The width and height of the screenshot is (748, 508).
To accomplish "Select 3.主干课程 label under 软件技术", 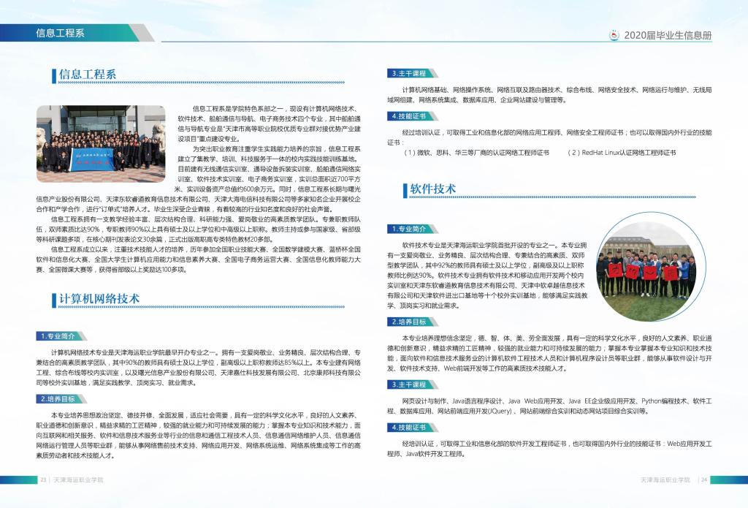I will coord(409,384).
